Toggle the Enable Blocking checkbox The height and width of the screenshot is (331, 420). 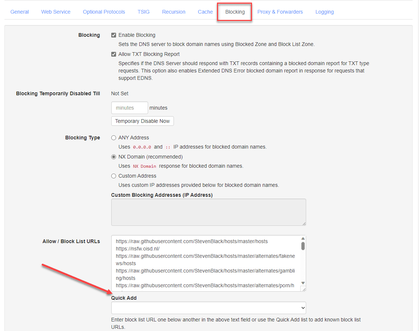pyautogui.click(x=113, y=35)
